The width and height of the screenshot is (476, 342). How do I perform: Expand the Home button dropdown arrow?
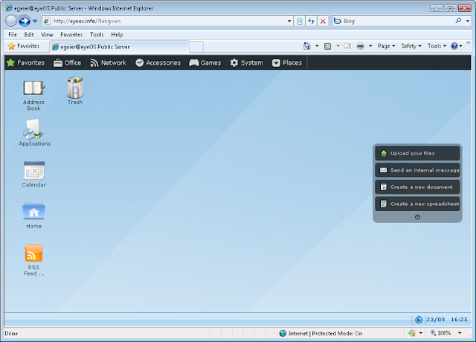[317, 46]
